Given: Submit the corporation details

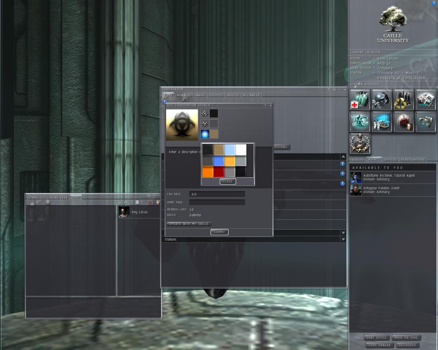Looking at the screenshot, I should click(219, 232).
